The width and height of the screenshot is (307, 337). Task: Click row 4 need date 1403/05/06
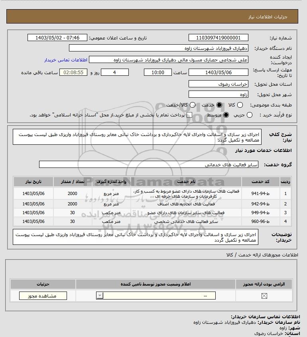[33, 222]
